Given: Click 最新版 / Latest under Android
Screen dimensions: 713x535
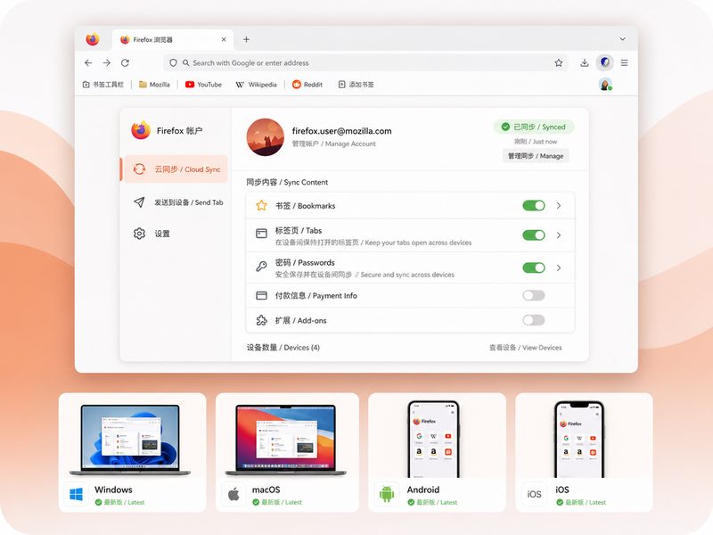Looking at the screenshot, I should point(437,502).
